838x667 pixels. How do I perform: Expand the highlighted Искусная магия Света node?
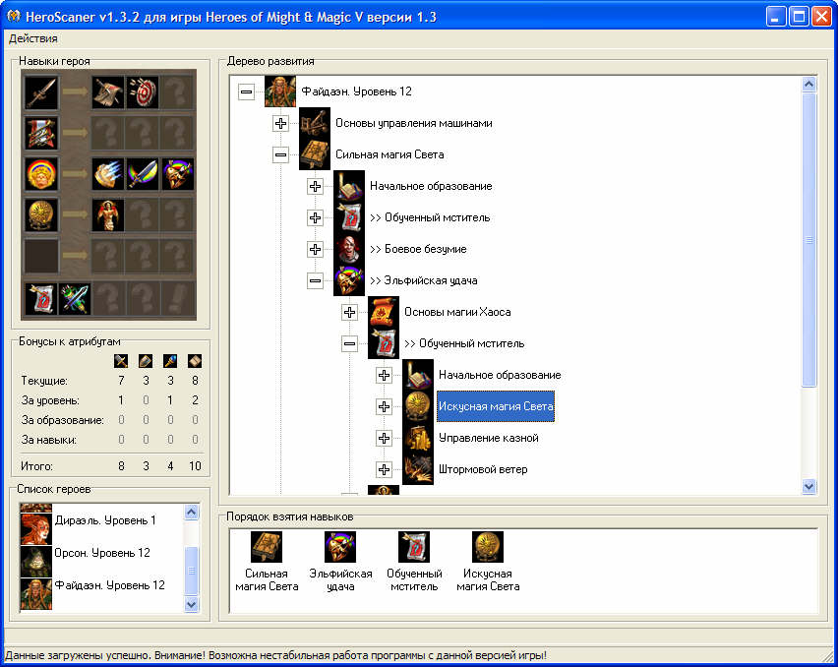coord(384,406)
